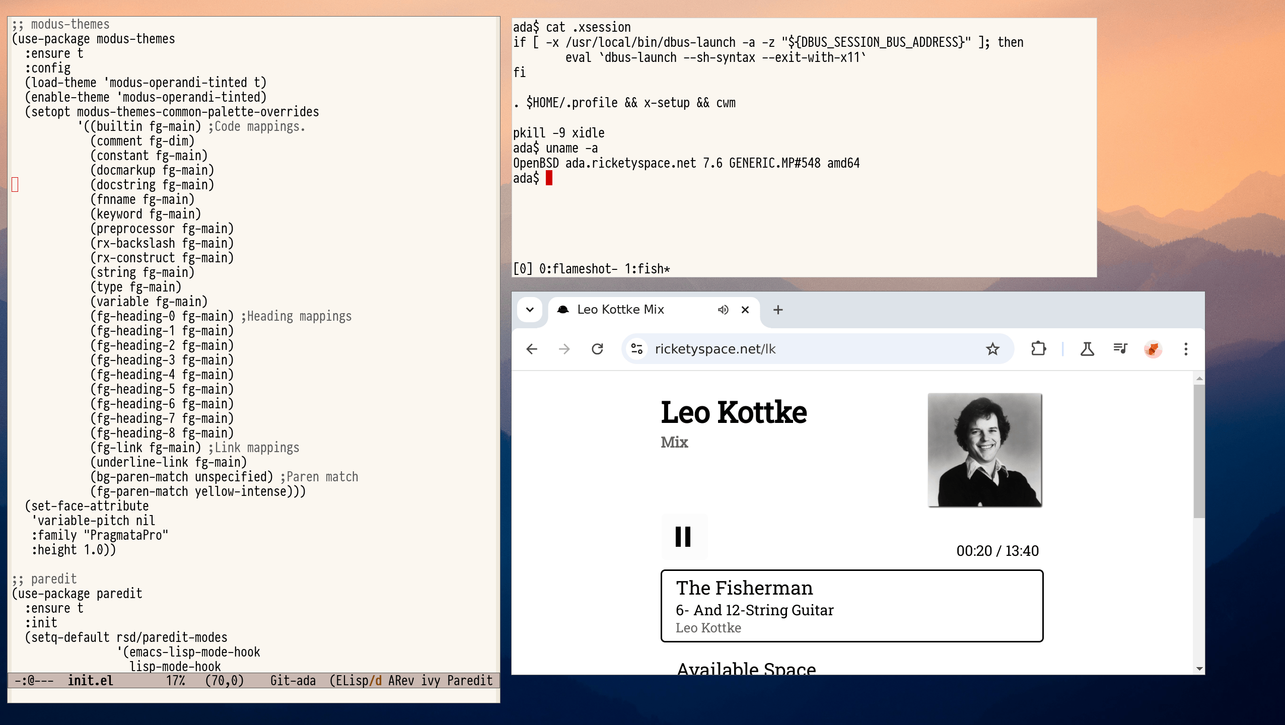Open the Extensions puzzle icon
The height and width of the screenshot is (725, 1285).
coord(1038,349)
